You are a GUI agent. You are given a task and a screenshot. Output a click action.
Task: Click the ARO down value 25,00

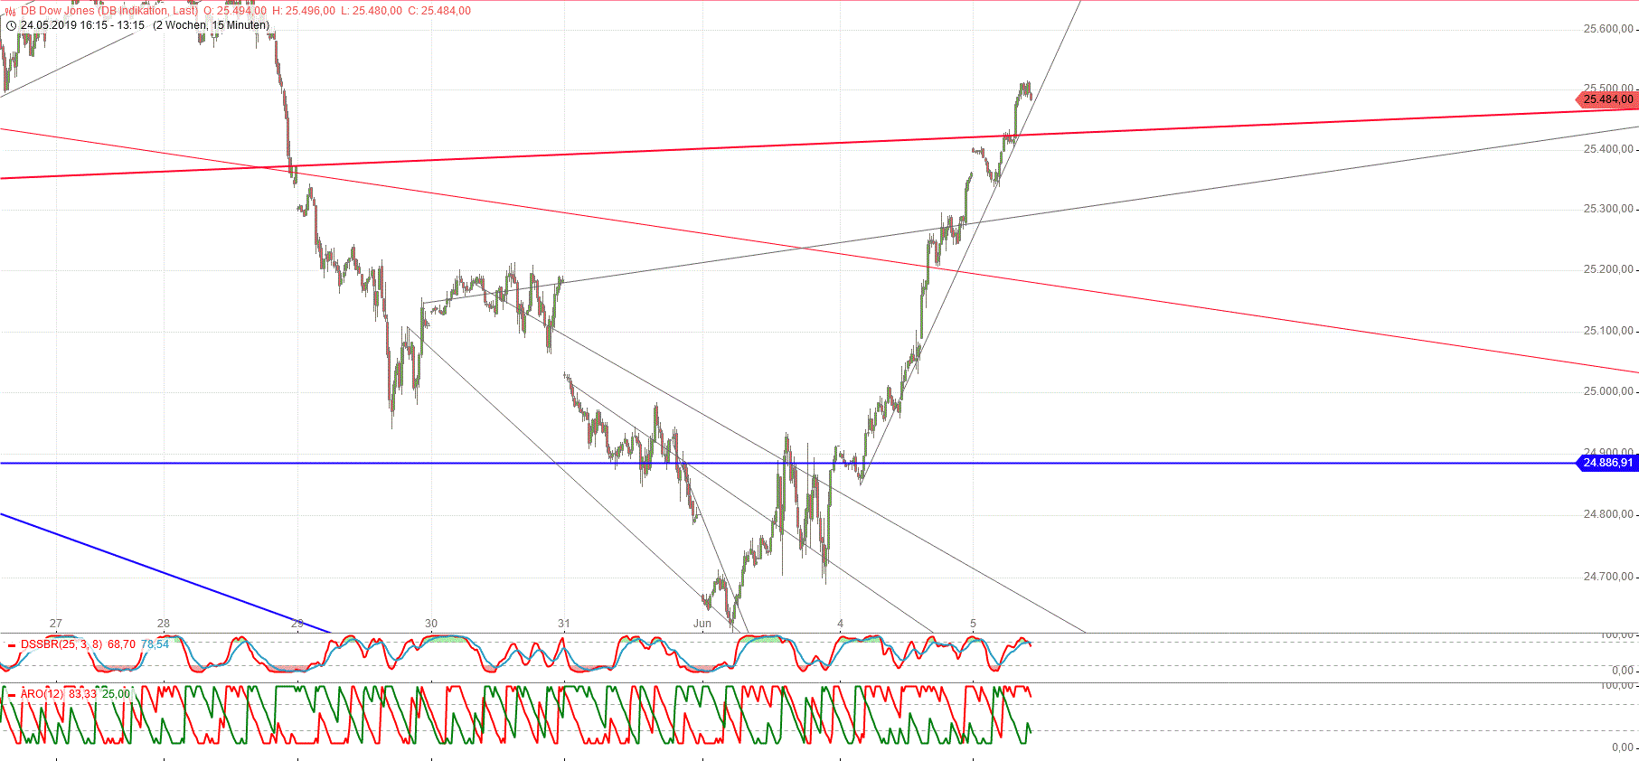tap(116, 694)
